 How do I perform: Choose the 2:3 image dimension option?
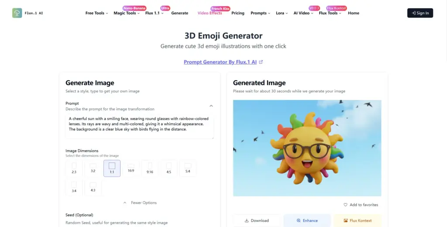pos(74,168)
